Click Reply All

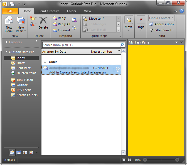[x=61, y=24]
